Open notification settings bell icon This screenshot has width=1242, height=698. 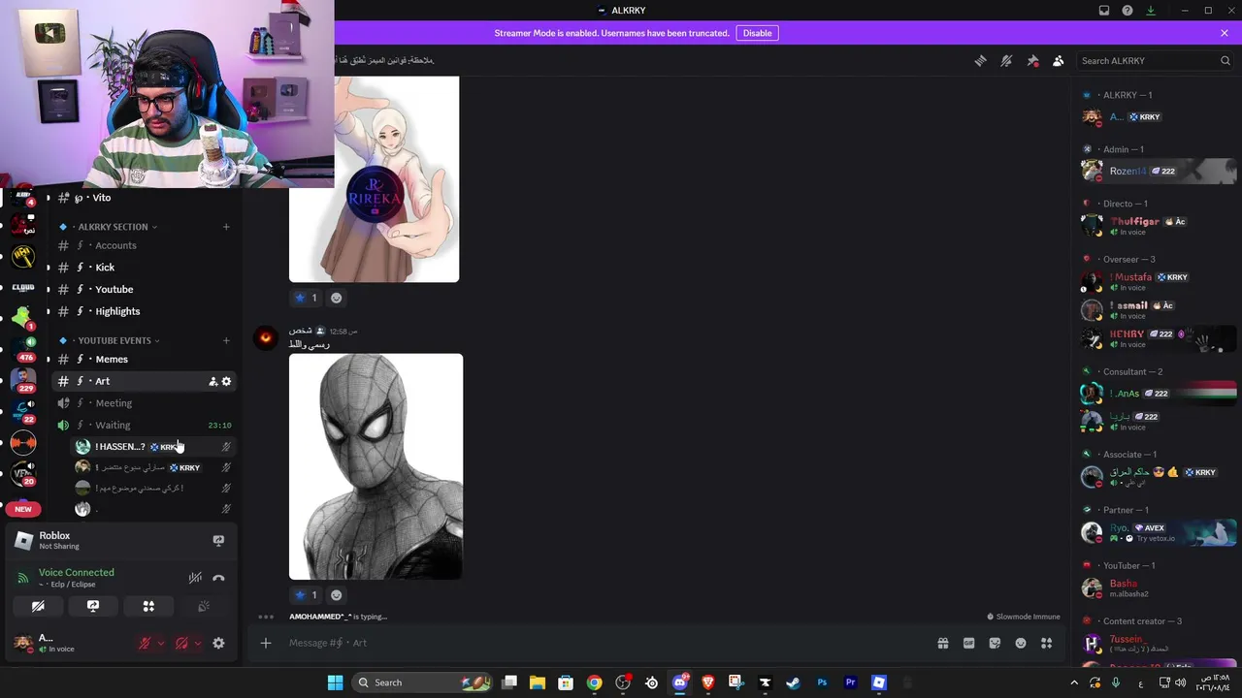point(1006,61)
